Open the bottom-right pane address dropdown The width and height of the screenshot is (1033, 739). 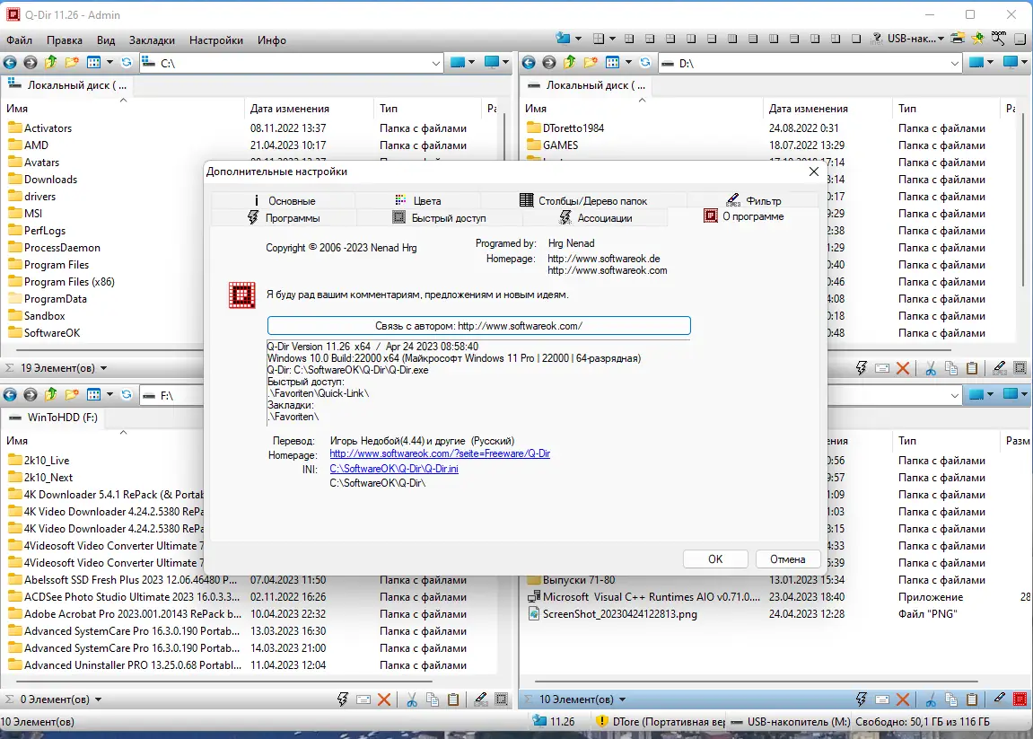click(955, 395)
